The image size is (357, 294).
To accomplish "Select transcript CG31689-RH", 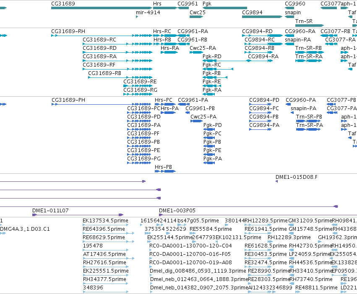I will click(x=102, y=36).
